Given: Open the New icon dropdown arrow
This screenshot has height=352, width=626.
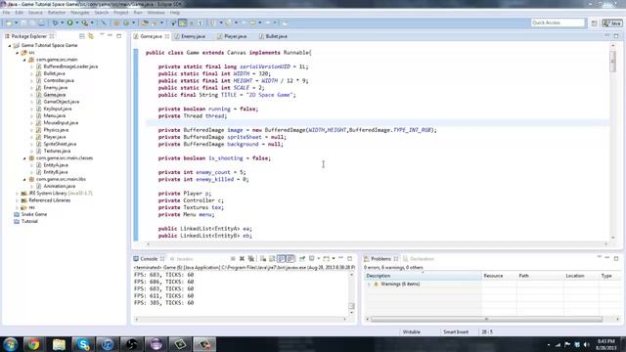Looking at the screenshot, I should point(17,23).
